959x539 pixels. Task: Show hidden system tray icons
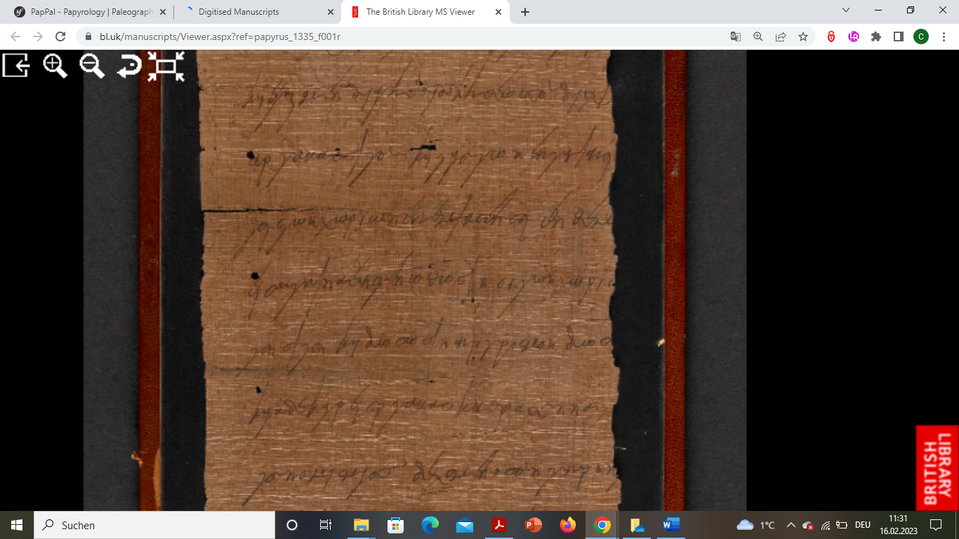[791, 525]
